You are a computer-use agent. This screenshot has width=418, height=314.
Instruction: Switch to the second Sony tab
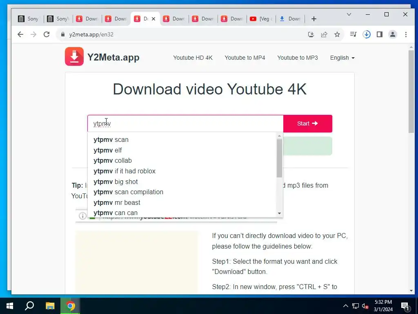click(x=58, y=19)
